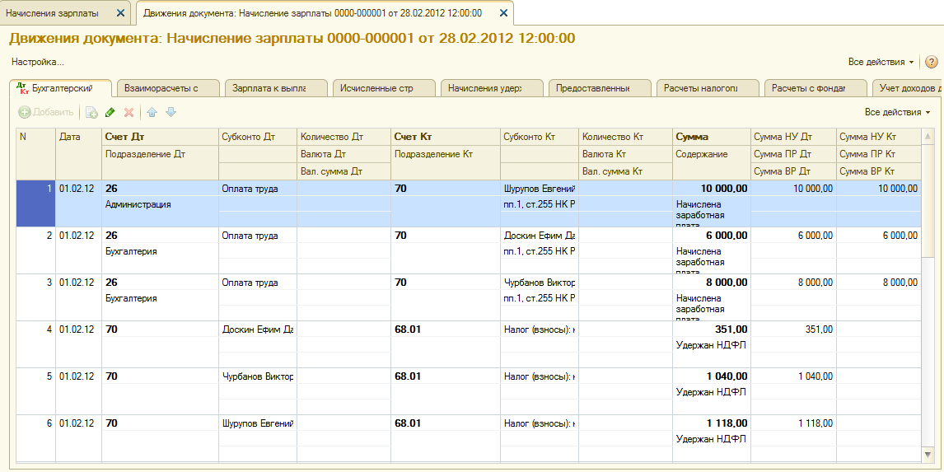This screenshot has height=472, width=944.
Task: Click the Налог (взносы) cell in row 5
Action: pos(539,376)
